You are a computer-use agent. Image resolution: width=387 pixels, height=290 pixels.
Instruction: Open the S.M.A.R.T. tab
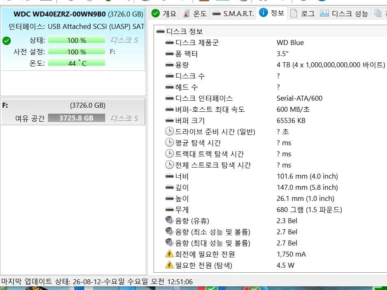(x=233, y=13)
